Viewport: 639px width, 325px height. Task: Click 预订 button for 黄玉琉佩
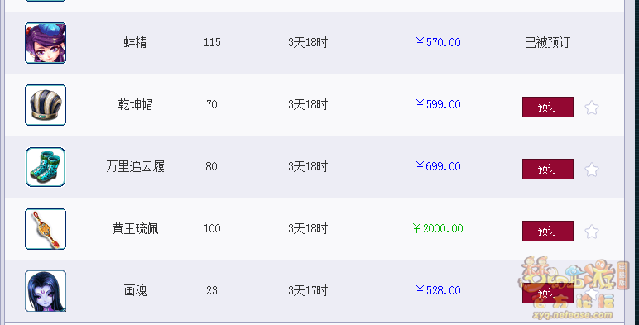(x=548, y=231)
